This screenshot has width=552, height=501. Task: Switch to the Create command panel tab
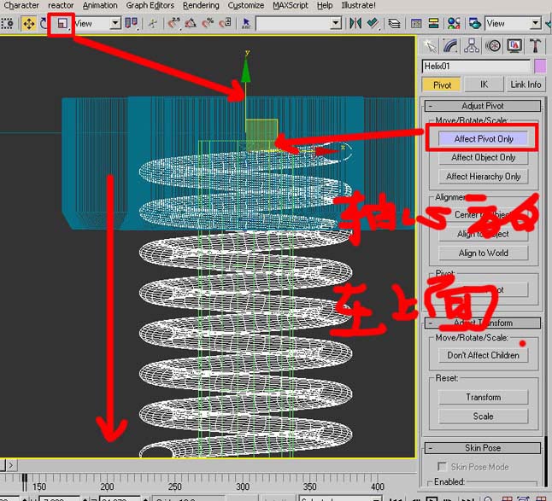tap(430, 46)
